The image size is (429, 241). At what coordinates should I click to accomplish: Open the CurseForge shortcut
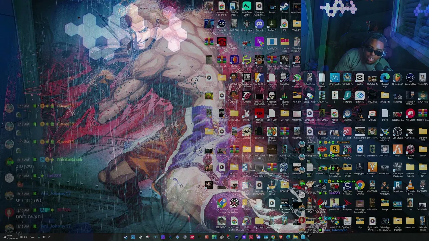(410, 133)
